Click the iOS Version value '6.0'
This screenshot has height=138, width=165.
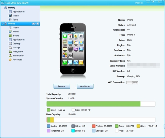[129, 71]
